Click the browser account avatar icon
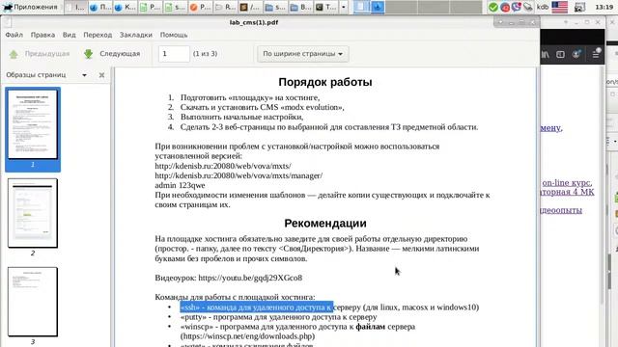 pos(576,54)
